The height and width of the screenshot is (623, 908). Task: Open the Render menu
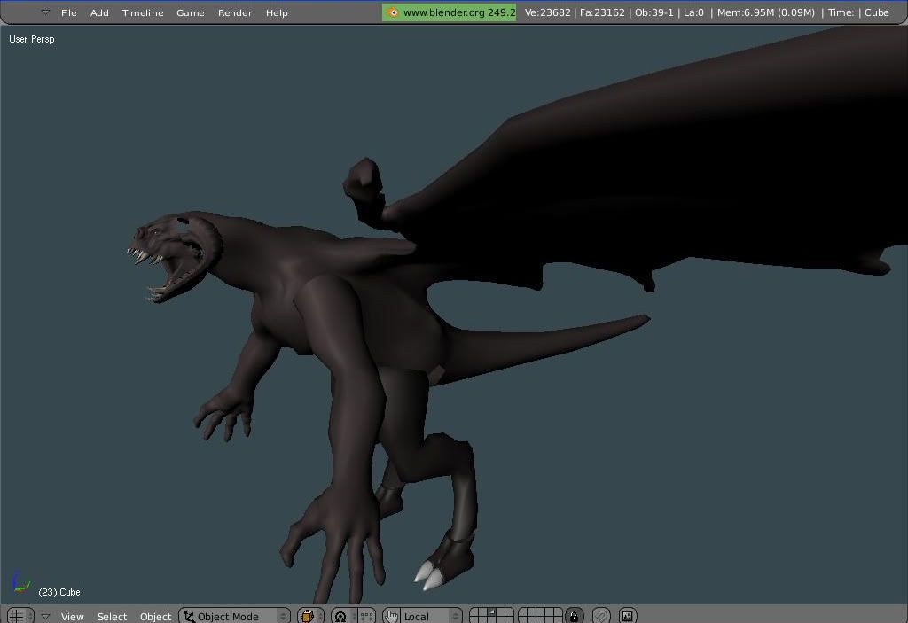[x=235, y=12]
